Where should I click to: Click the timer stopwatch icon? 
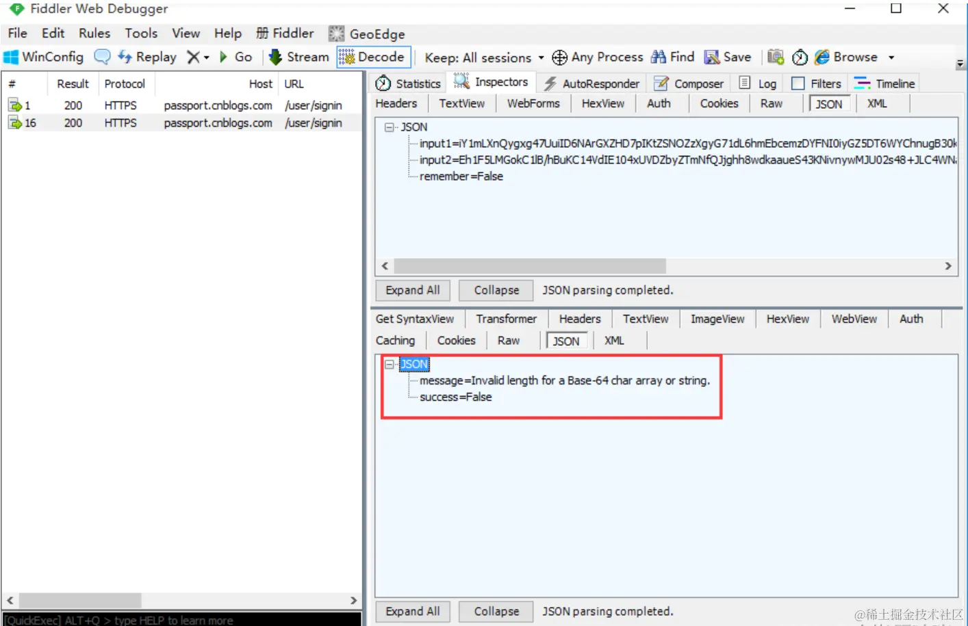(800, 57)
